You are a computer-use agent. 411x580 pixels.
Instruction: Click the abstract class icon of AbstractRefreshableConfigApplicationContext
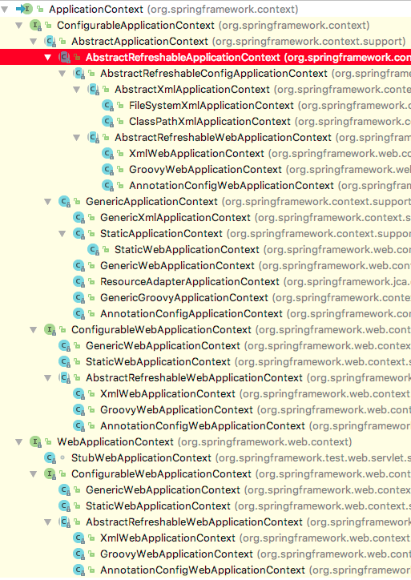click(79, 73)
